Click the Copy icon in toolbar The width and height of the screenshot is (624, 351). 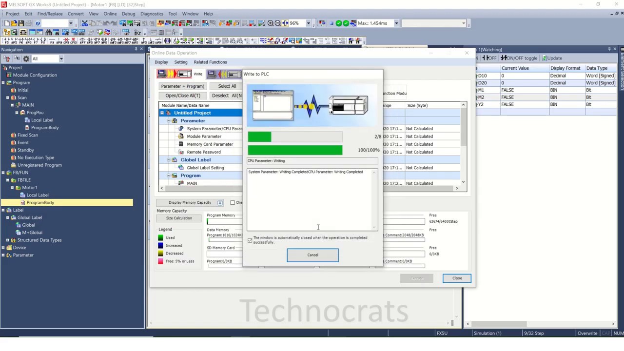[x=92, y=23]
